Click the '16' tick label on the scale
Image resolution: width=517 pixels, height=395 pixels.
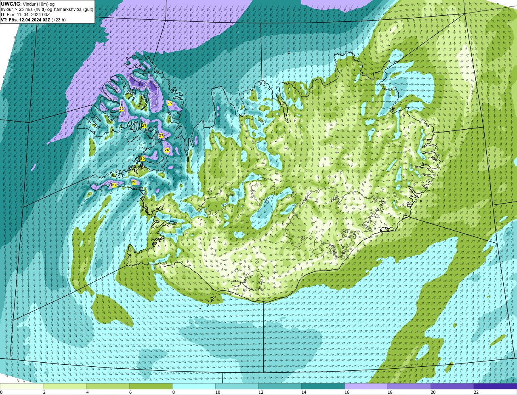point(347,392)
